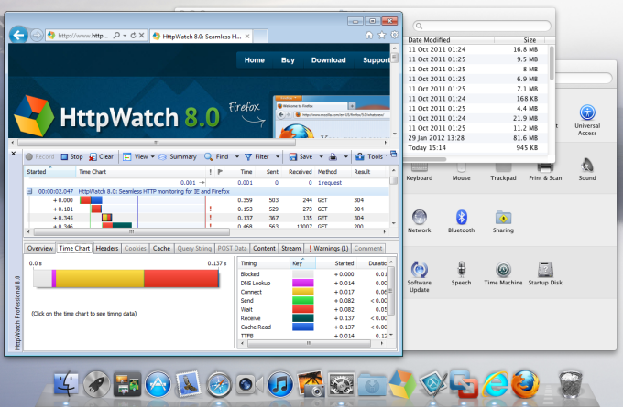The width and height of the screenshot is (623, 407).
Task: Click the yellow Connect segment in time chart
Action: tap(100, 278)
